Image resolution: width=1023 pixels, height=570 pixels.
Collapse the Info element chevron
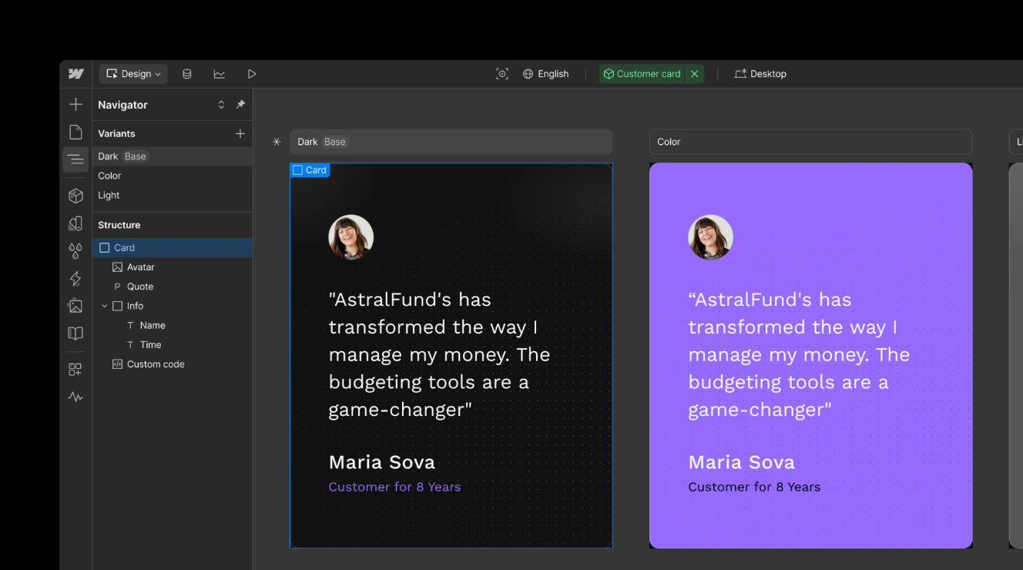tap(104, 306)
